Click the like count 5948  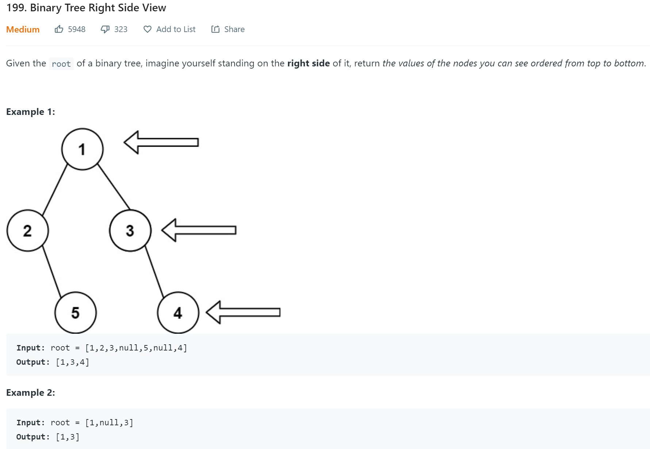click(77, 29)
